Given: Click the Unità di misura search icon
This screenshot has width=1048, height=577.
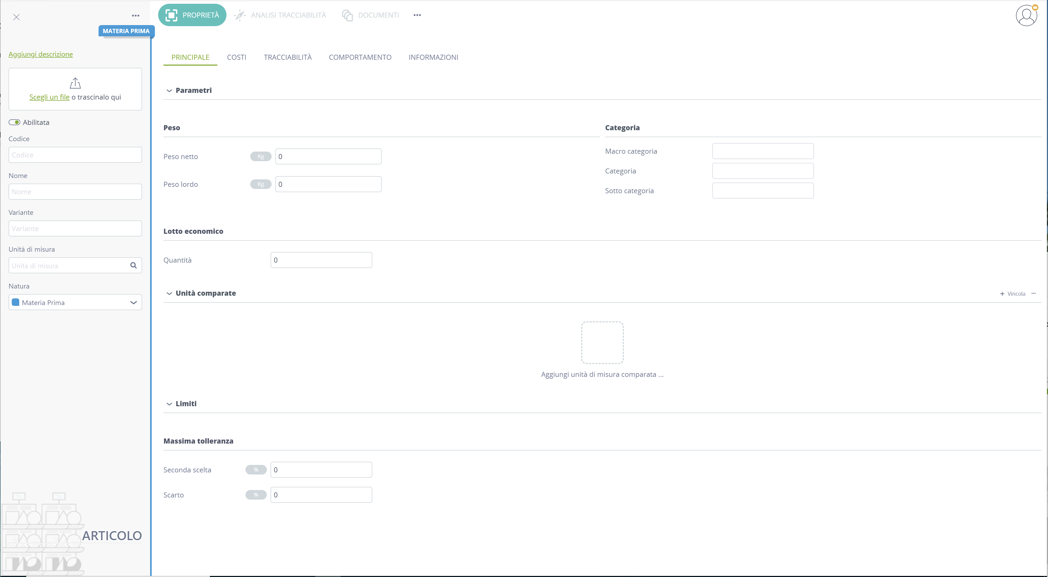Looking at the screenshot, I should point(134,266).
